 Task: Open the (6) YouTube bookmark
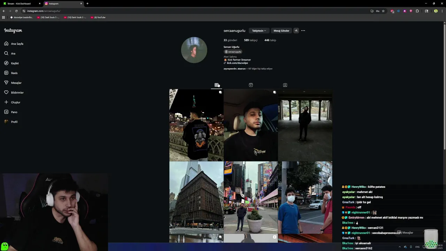[x=98, y=17]
